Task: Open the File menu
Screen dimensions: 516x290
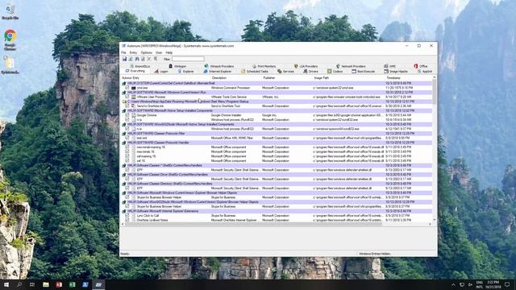Action: pos(123,52)
